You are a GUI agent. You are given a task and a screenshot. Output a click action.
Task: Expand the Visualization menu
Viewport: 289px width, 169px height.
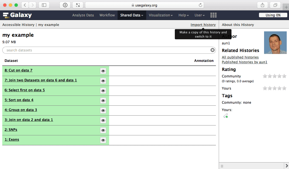161,15
